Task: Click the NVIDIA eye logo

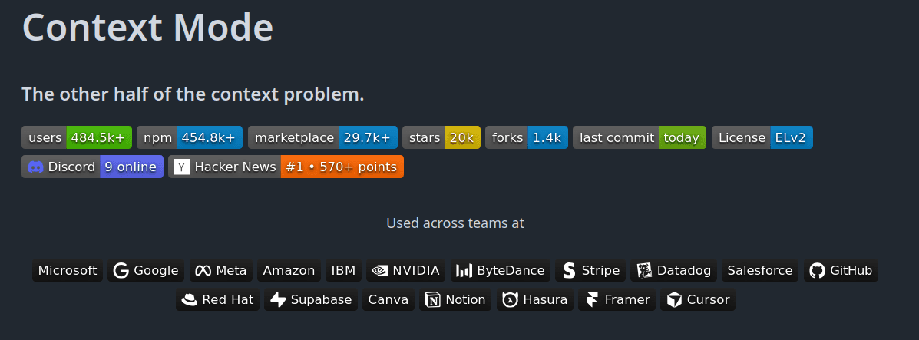Action: click(380, 271)
